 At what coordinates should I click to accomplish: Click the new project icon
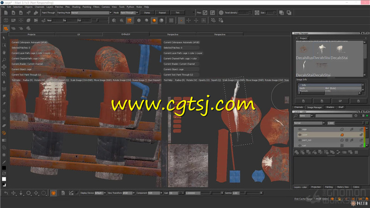click(x=6, y=13)
